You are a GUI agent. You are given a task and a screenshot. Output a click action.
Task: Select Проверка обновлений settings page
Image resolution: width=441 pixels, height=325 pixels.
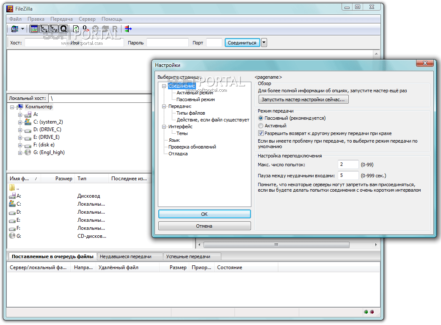click(192, 147)
